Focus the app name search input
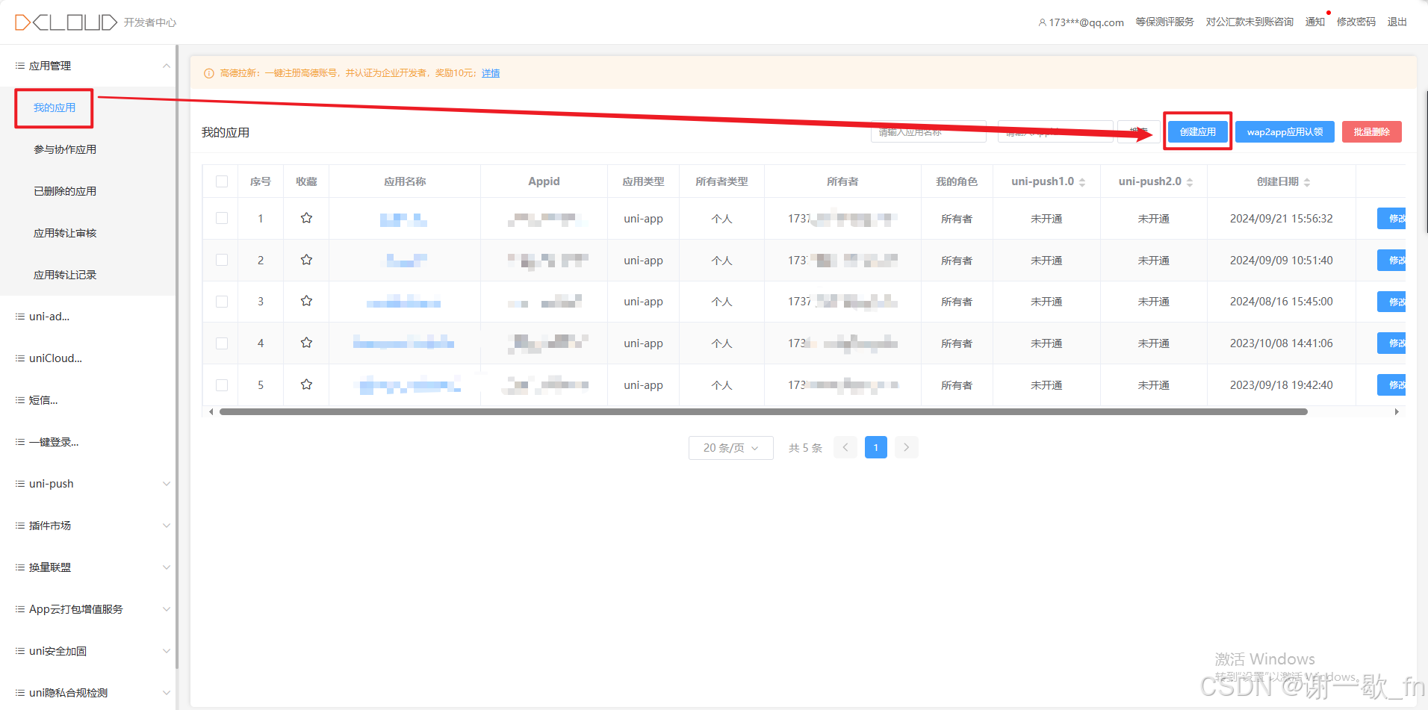1428x710 pixels. coord(928,131)
